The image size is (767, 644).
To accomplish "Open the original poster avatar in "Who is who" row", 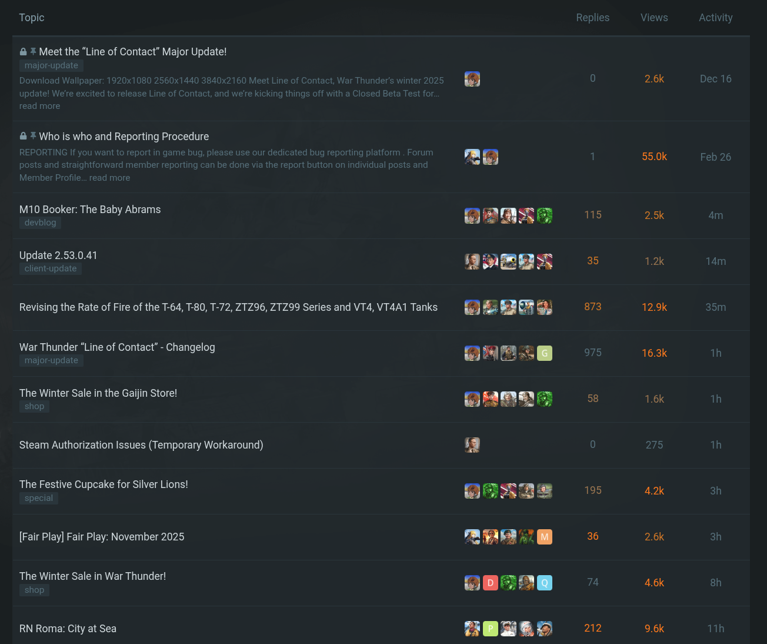I will (x=472, y=157).
